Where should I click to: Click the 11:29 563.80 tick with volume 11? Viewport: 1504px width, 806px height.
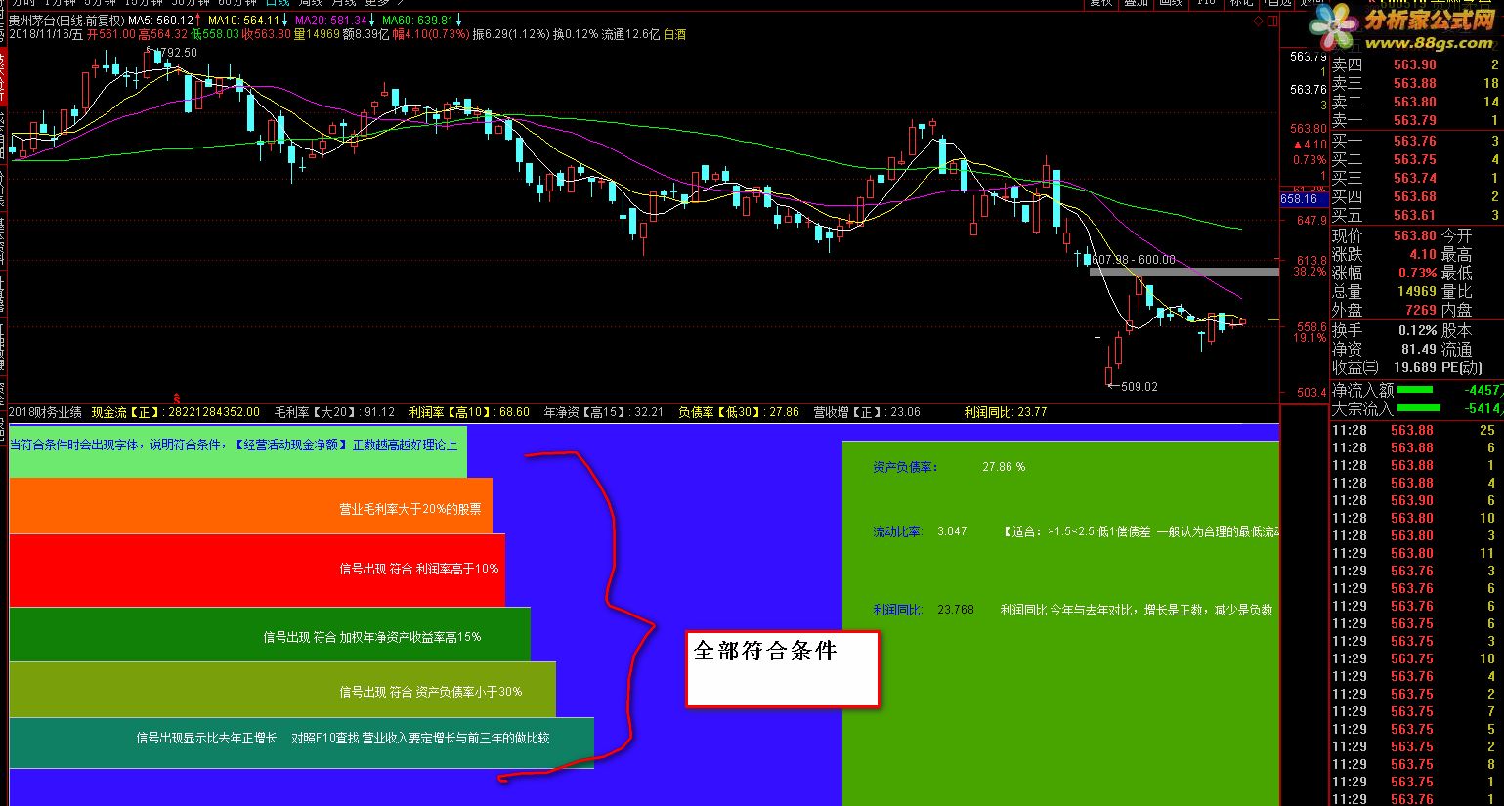tap(1416, 553)
